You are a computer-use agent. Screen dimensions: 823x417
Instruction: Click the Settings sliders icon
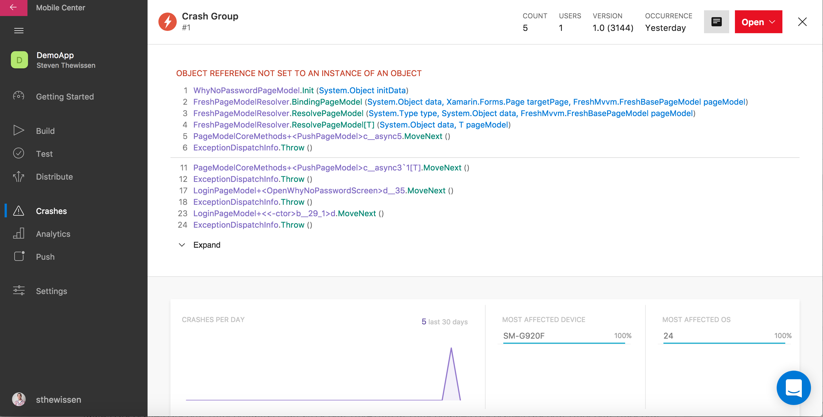pyautogui.click(x=19, y=291)
